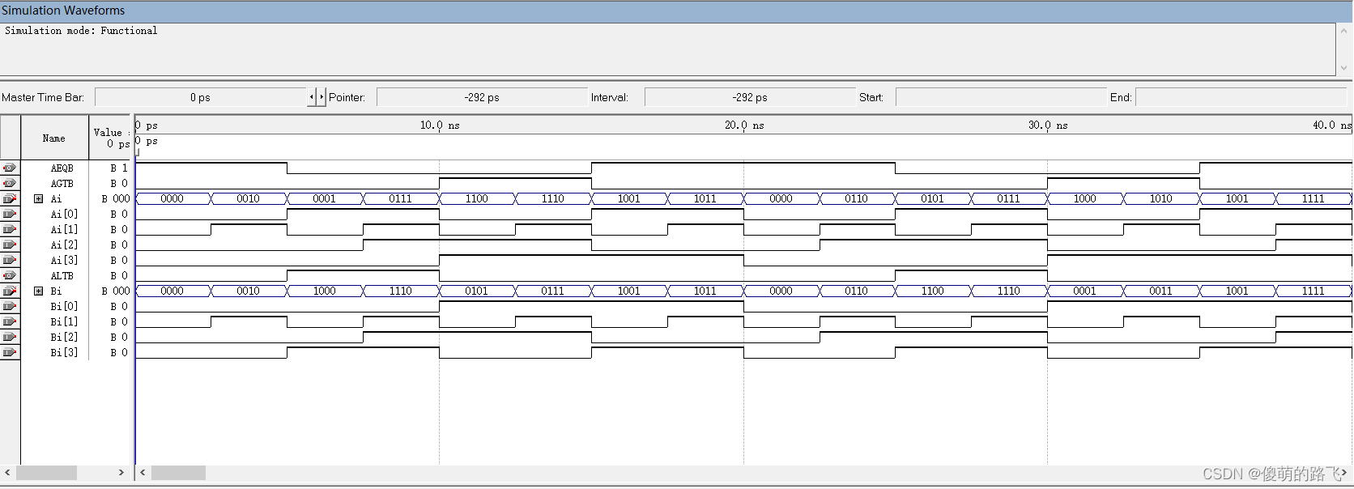The image size is (1354, 489).
Task: Click the waveform scrollbar left arrow
Action: pos(143,472)
